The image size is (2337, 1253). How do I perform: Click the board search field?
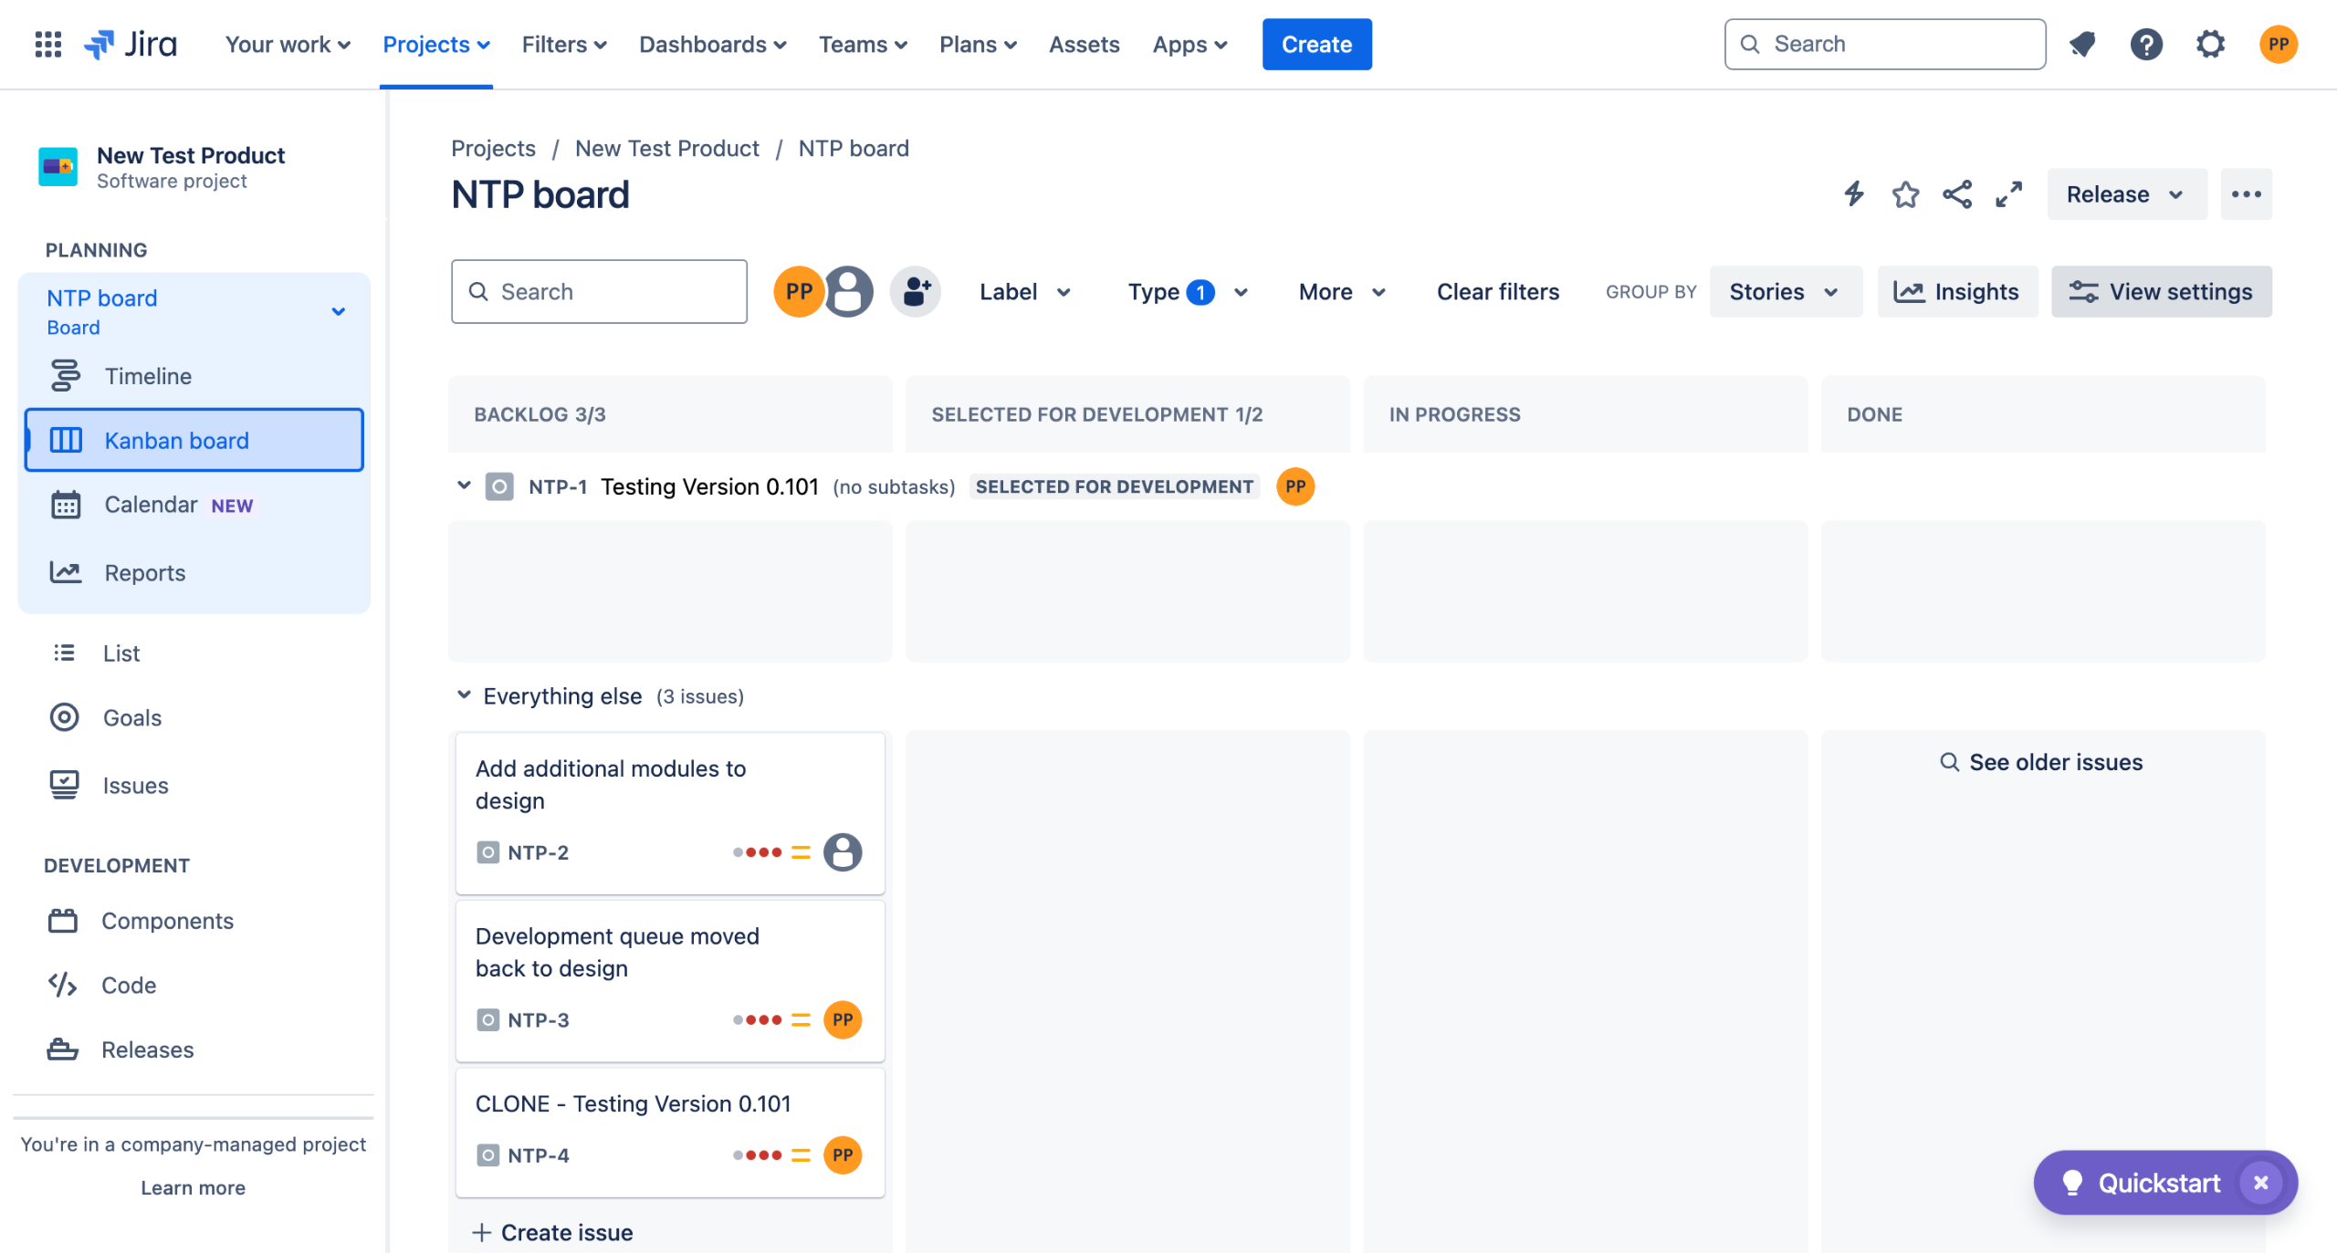click(599, 292)
